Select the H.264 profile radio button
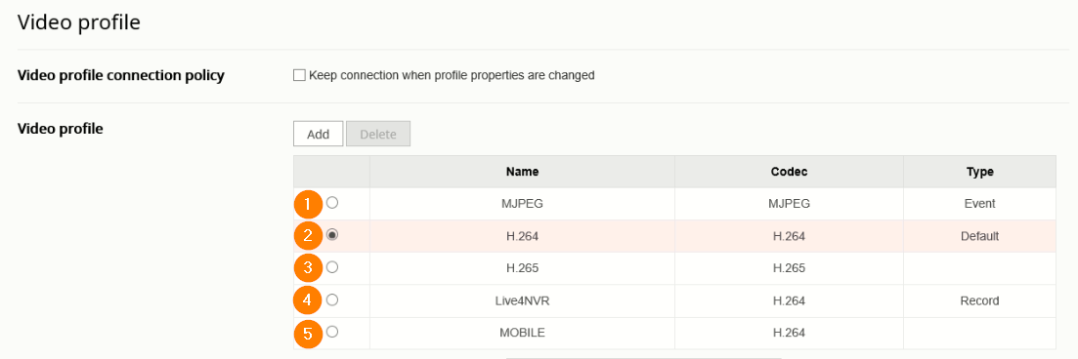This screenshot has height=359, width=1078. (332, 235)
